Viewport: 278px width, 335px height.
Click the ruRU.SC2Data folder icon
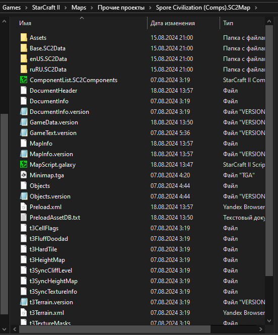coord(24,70)
